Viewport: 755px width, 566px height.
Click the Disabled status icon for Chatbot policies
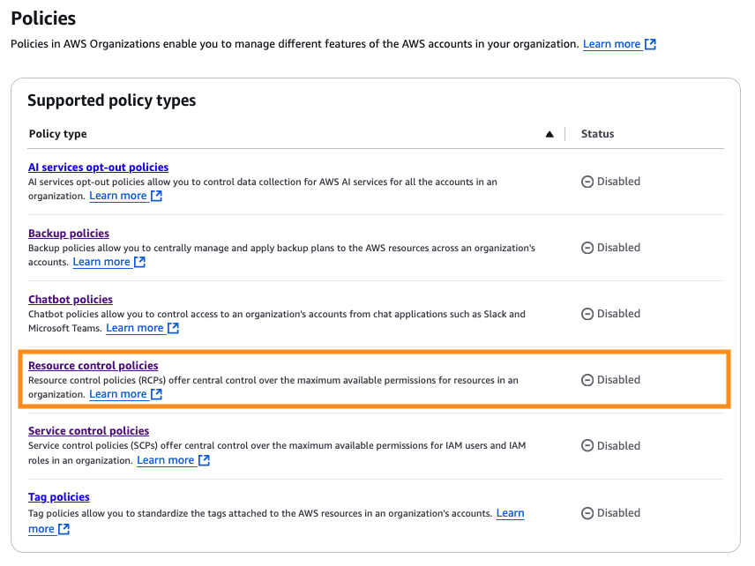[587, 313]
